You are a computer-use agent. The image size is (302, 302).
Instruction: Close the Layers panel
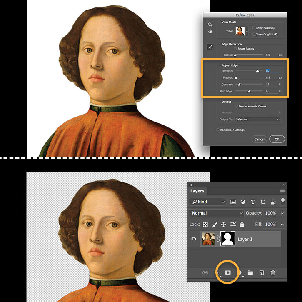pyautogui.click(x=191, y=185)
